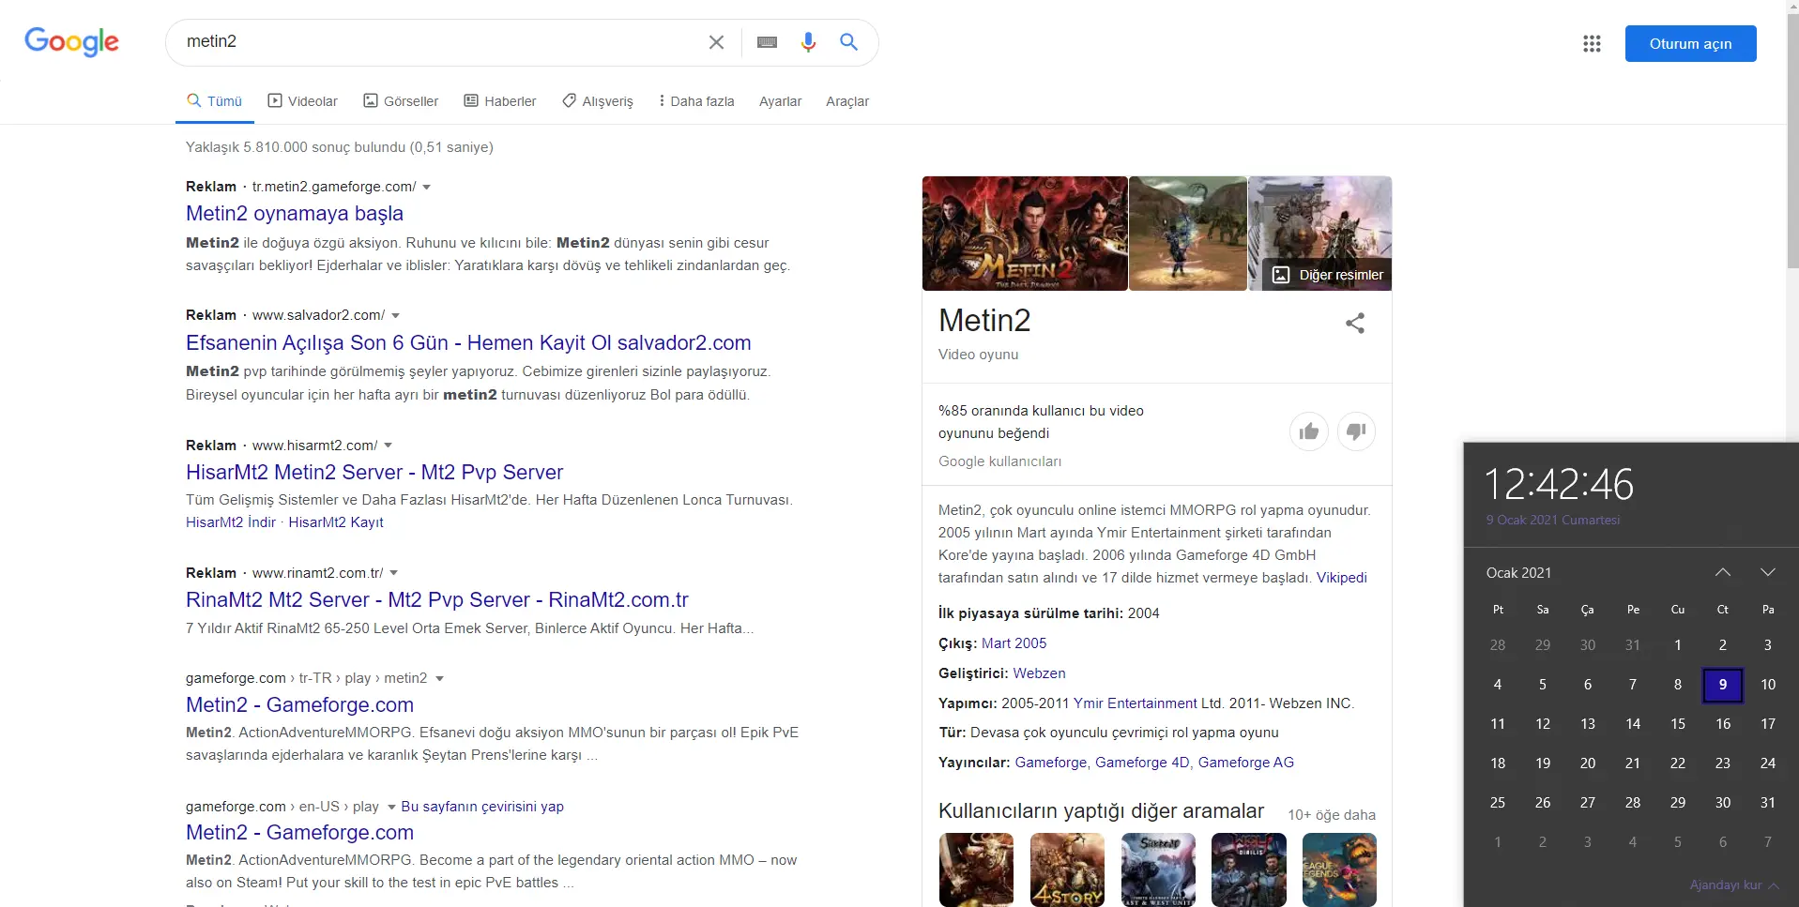Go to previous month in calendar flyout
1799x907 pixels.
[x=1723, y=572]
